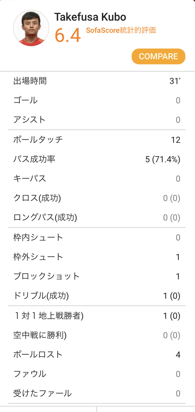The image size is (195, 412).
Task: Tap Takefusa Kubo's profile photo
Action: 31,28
